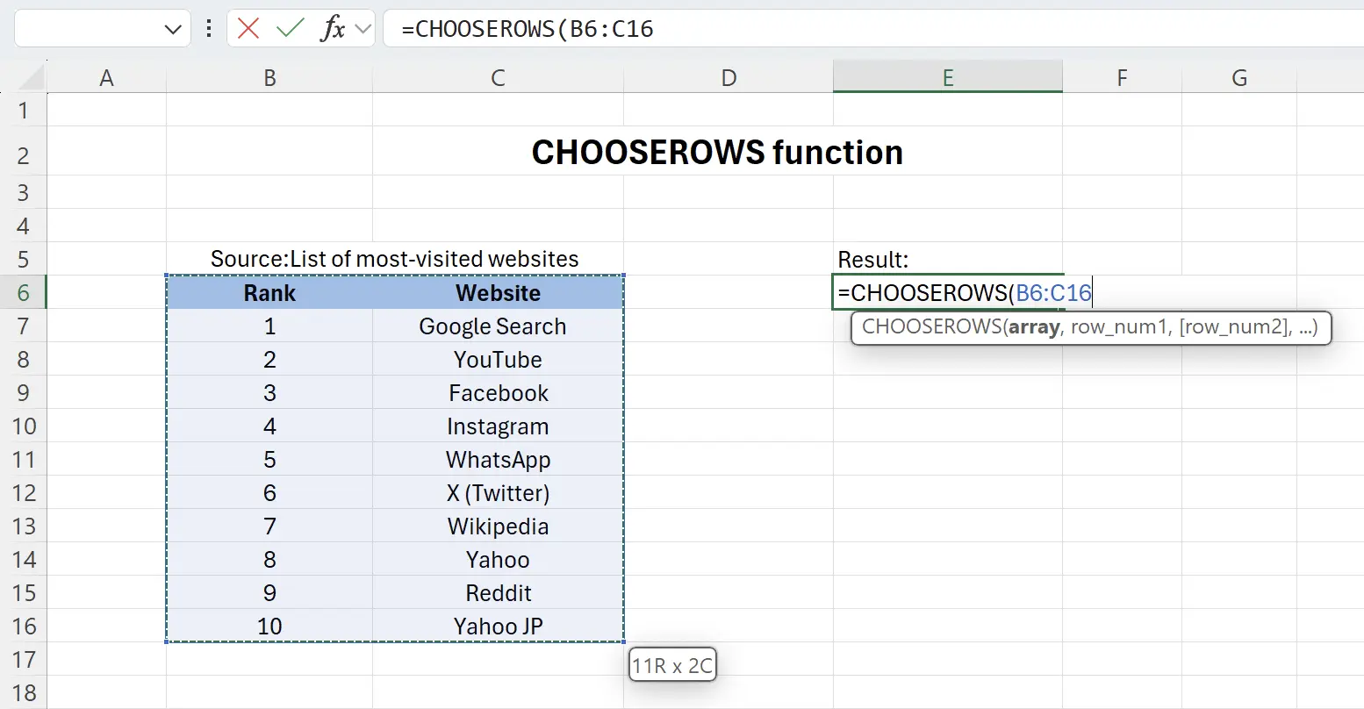Select the Rank header cell
This screenshot has height=709, width=1364.
click(269, 292)
